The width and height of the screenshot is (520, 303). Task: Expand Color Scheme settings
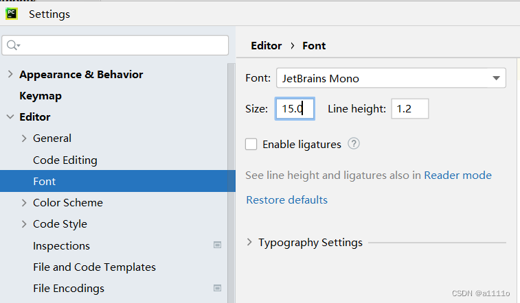24,203
